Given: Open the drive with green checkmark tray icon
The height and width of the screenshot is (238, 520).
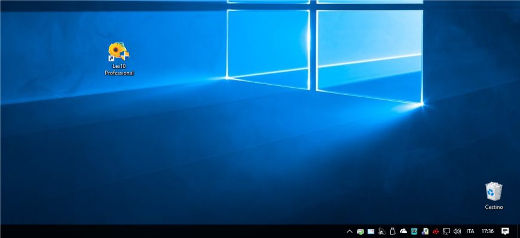Looking at the screenshot, I should click(x=360, y=231).
